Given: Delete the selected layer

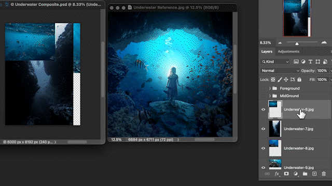Looking at the screenshot, I should click(x=324, y=174).
